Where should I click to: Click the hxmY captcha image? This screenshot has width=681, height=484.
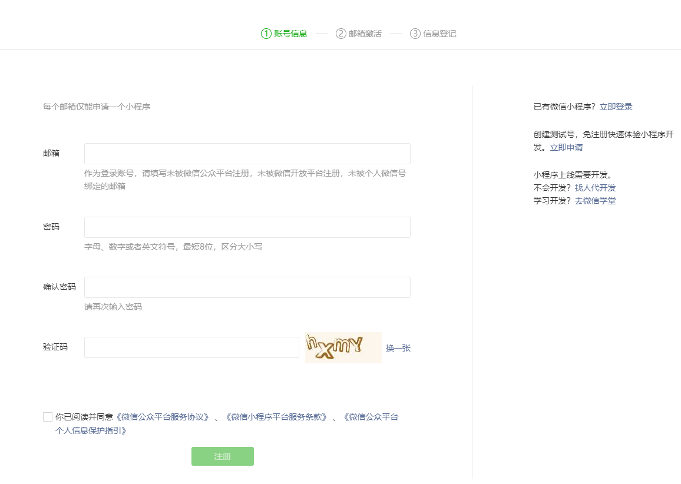click(343, 347)
